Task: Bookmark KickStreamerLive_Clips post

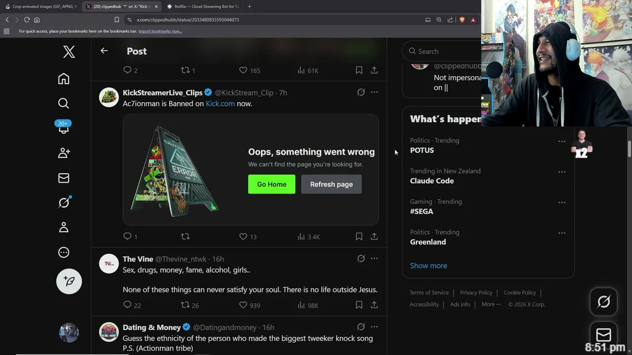Action: [359, 237]
